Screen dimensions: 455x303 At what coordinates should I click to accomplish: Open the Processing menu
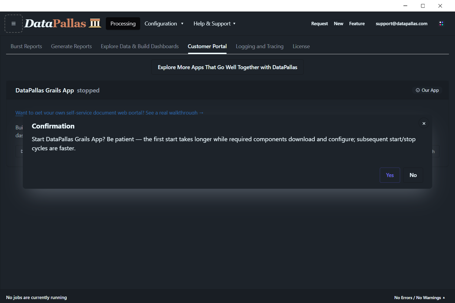(123, 24)
